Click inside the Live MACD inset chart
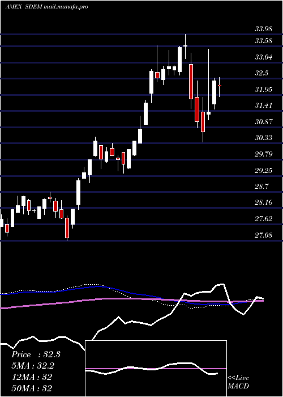This screenshot has height=397, width=283. (x=156, y=369)
